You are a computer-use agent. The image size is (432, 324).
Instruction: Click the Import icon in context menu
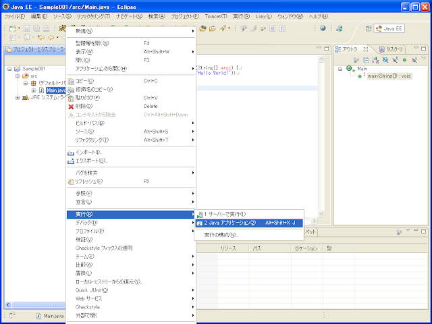[x=71, y=153]
